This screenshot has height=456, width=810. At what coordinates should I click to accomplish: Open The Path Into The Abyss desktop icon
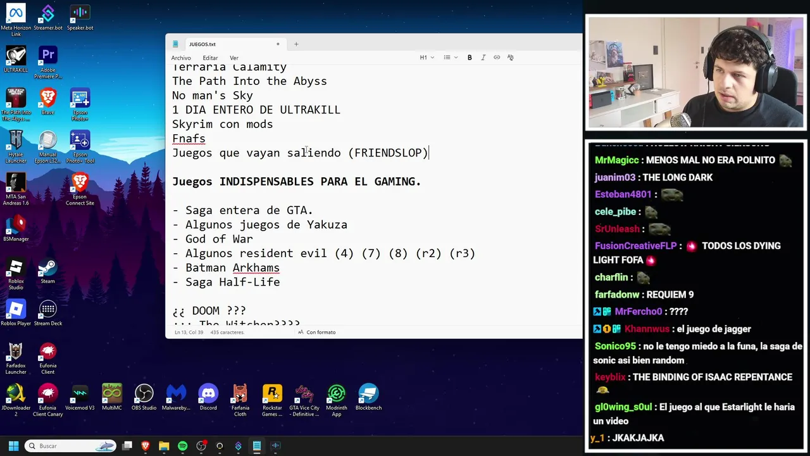tap(16, 104)
